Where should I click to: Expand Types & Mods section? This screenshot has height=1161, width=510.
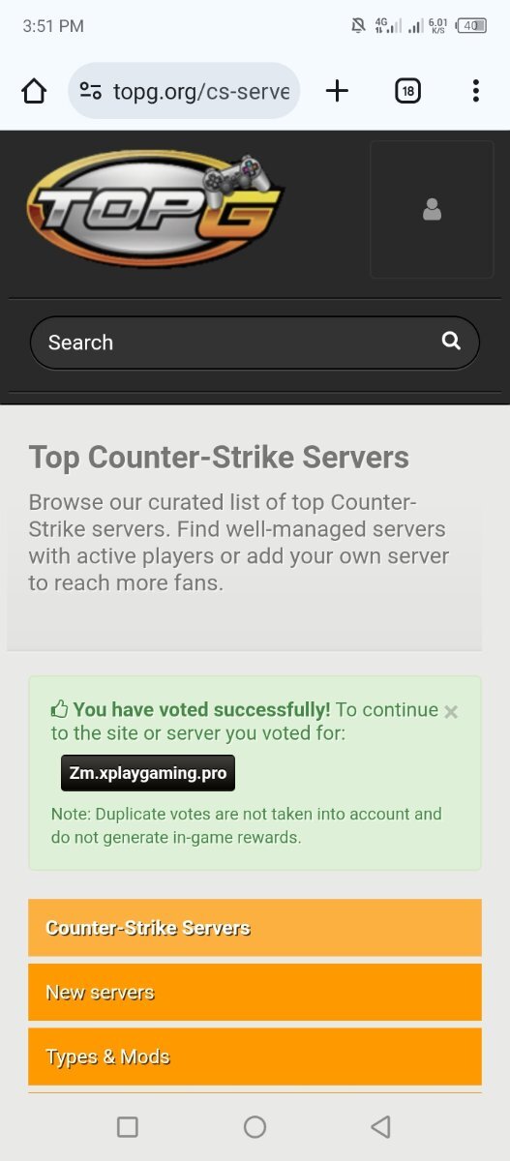coord(255,1057)
